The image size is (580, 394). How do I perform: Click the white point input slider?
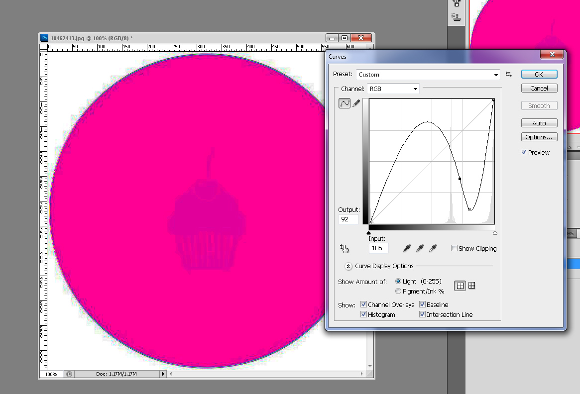coord(495,233)
